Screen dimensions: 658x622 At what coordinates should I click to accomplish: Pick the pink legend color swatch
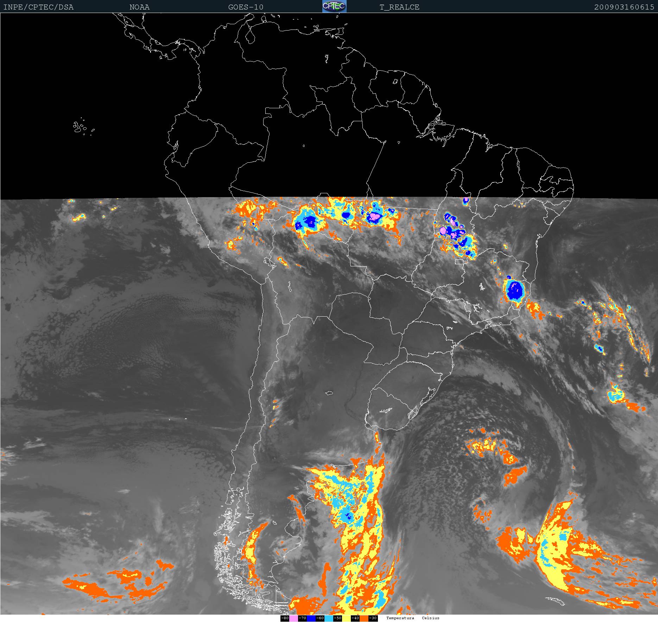point(293,618)
